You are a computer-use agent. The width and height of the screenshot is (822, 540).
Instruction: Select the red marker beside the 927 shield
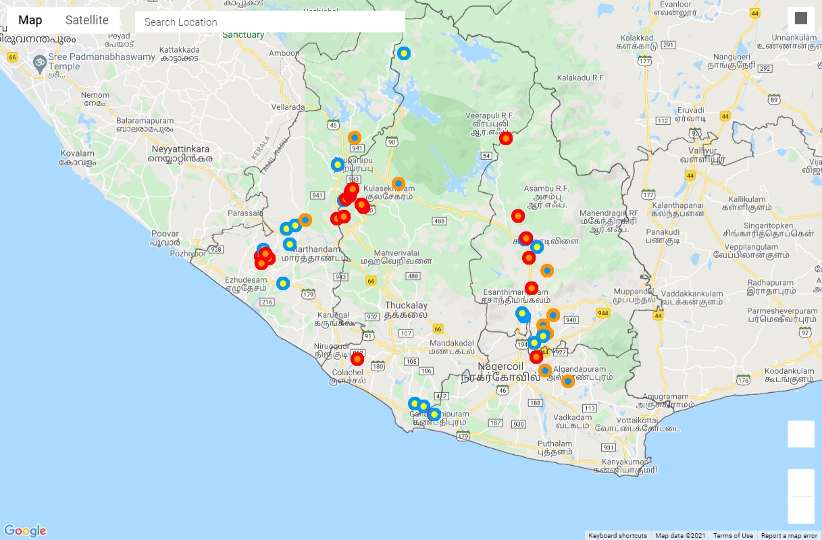pos(536,356)
